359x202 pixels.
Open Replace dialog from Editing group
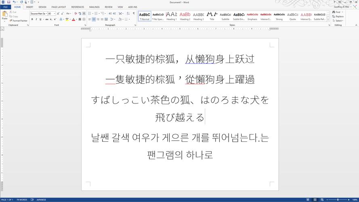click(338, 17)
